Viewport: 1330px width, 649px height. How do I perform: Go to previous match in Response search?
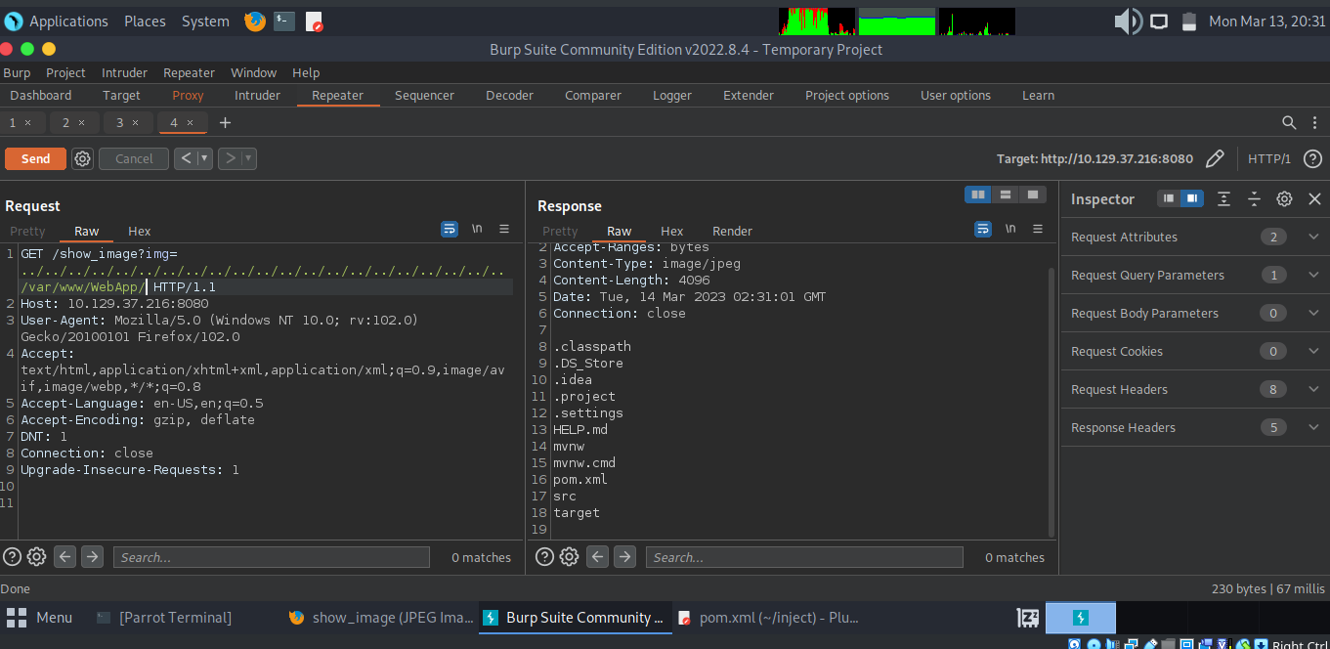(x=599, y=557)
